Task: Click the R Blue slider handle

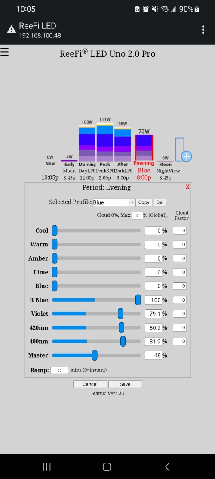Action: 138,300
